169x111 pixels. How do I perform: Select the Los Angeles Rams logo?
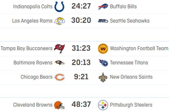60,21
